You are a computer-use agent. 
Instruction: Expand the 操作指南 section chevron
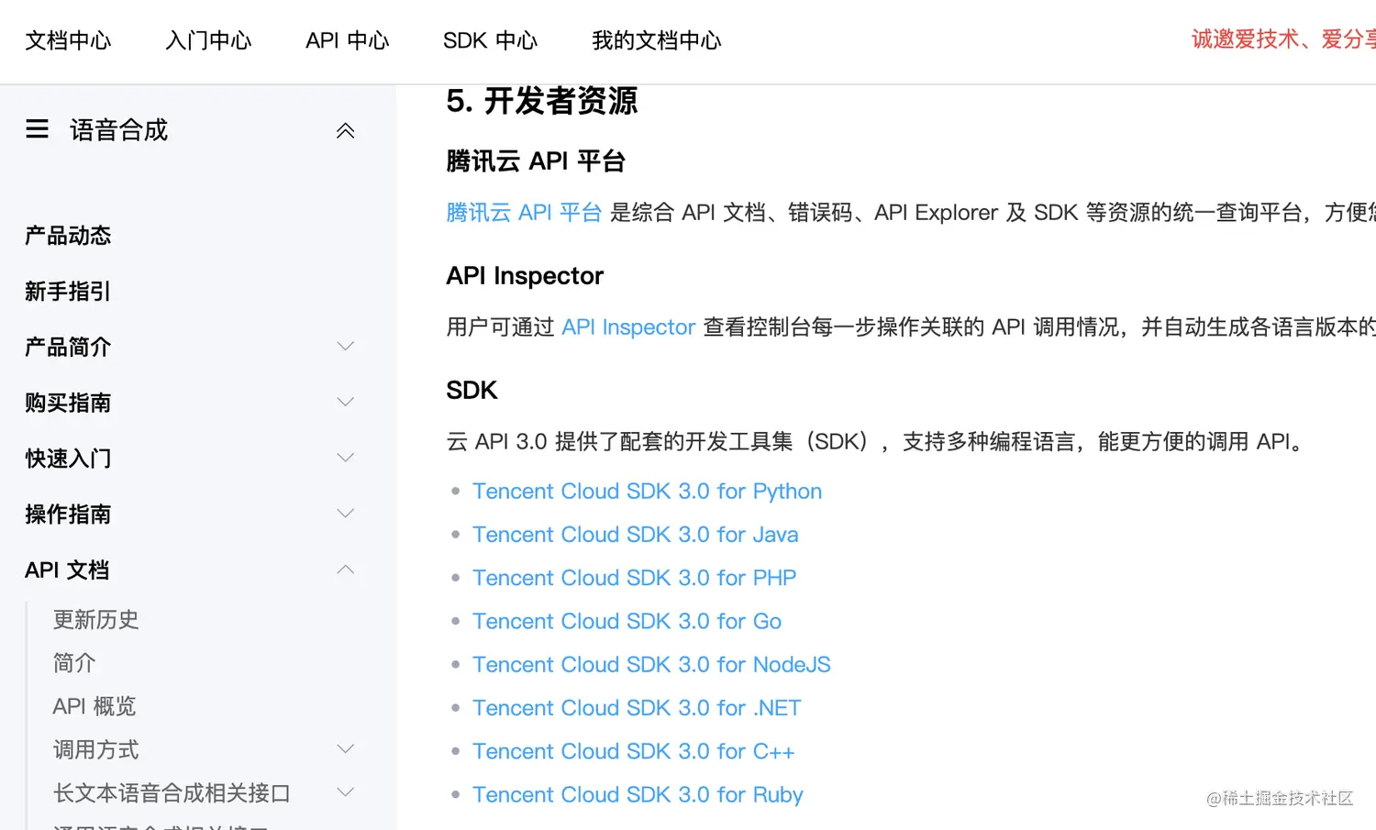click(x=345, y=514)
